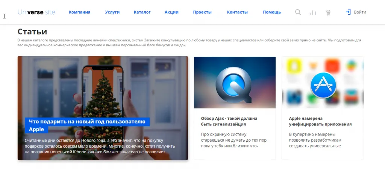The image size is (385, 171).
Task: Click the Статьи page heading
Action: tap(32, 32)
